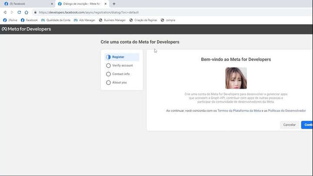Open the browser home page icon
The width and height of the screenshot is (313, 176).
tap(27, 12)
